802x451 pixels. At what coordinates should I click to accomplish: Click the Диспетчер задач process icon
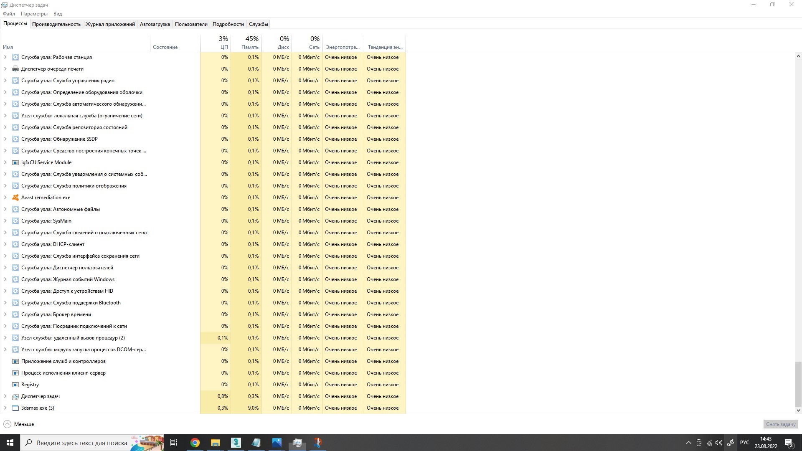click(x=15, y=396)
